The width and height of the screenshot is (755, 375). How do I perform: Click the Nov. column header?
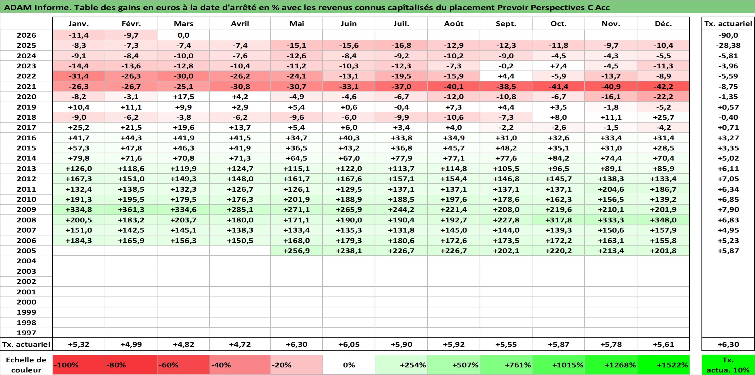pyautogui.click(x=611, y=24)
